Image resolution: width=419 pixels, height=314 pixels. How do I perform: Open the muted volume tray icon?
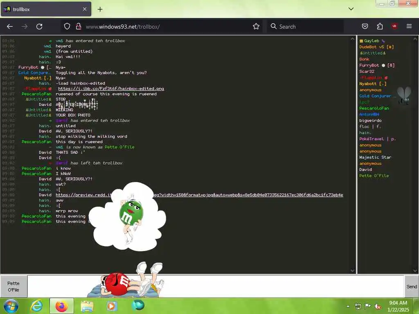click(x=378, y=306)
